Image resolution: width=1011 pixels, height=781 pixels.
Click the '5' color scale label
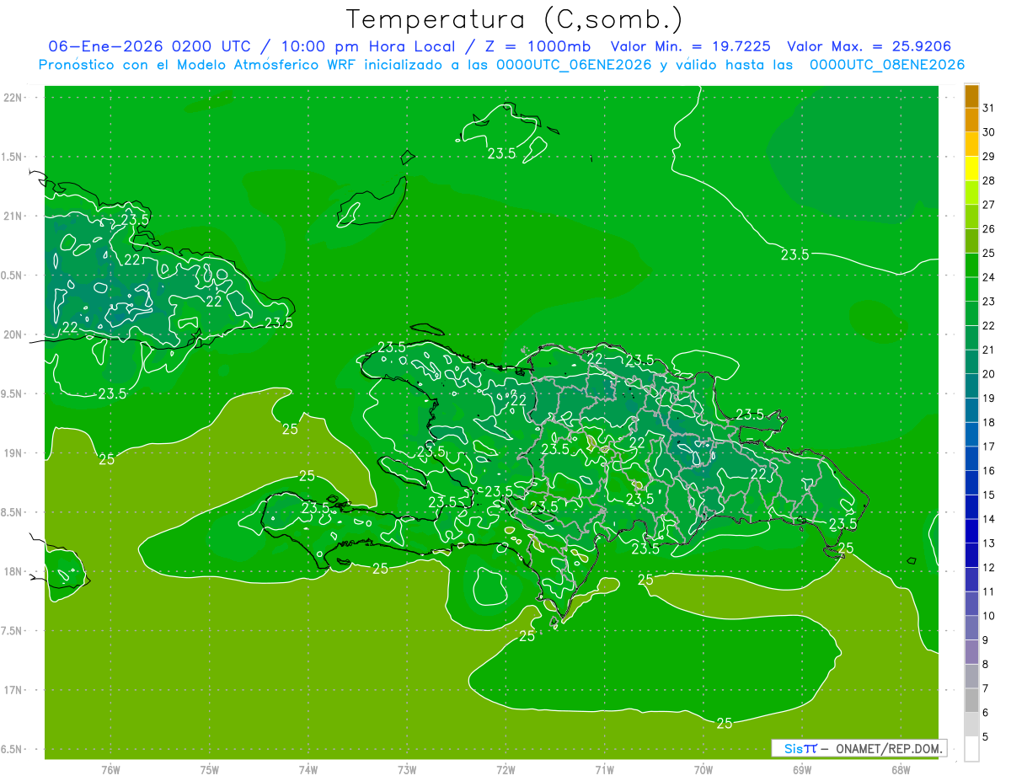click(x=986, y=737)
